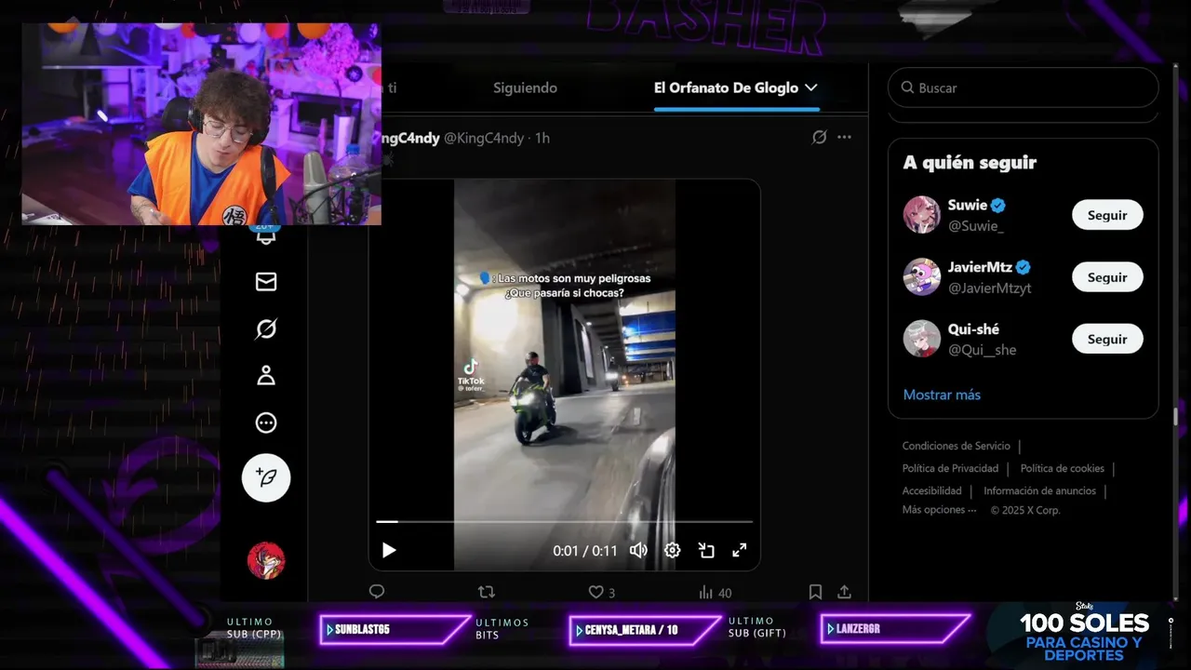Click the page scrollbar thumb at right edge
This screenshot has width=1191, height=670.
click(x=1176, y=416)
